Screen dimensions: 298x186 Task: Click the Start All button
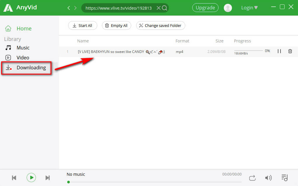tap(82, 25)
